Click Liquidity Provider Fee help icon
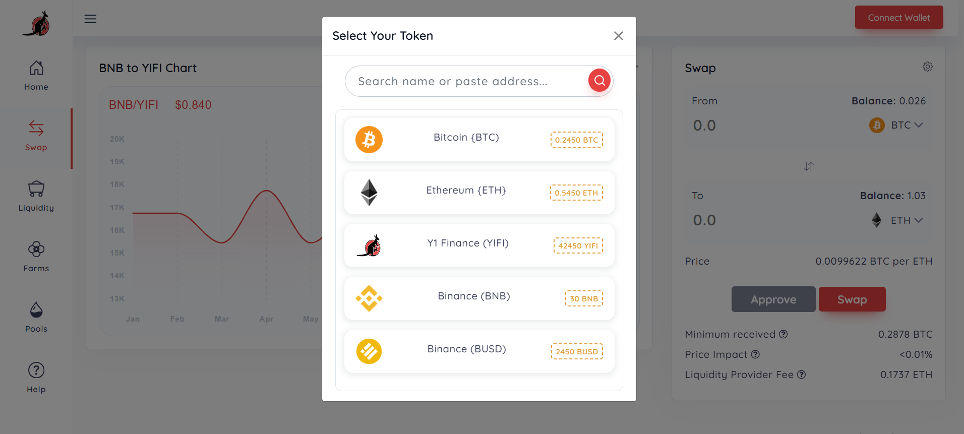This screenshot has width=964, height=434. (801, 375)
